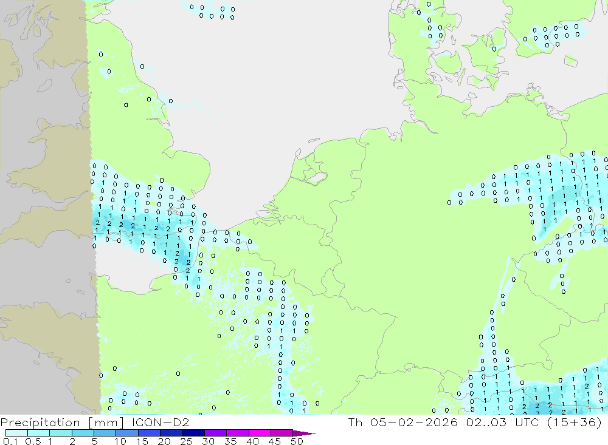Click the time range '02..03'
This screenshot has height=445, width=608.
tap(486, 422)
